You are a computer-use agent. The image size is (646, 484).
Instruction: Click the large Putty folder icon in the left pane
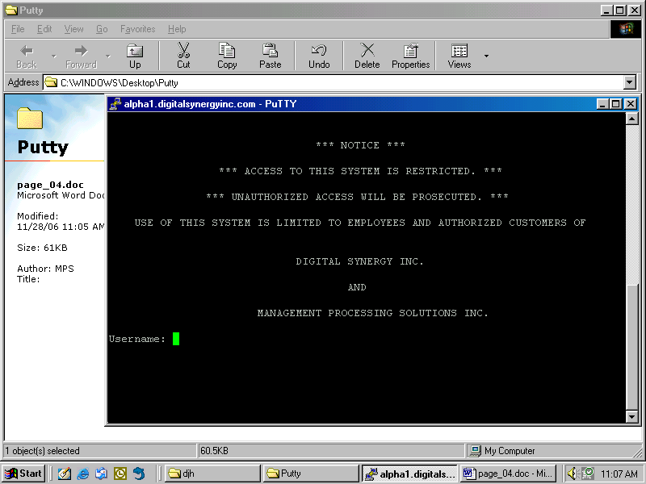[30, 118]
